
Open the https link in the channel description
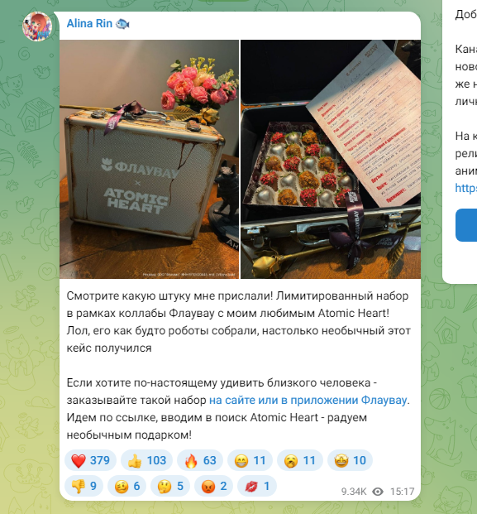[466, 188]
